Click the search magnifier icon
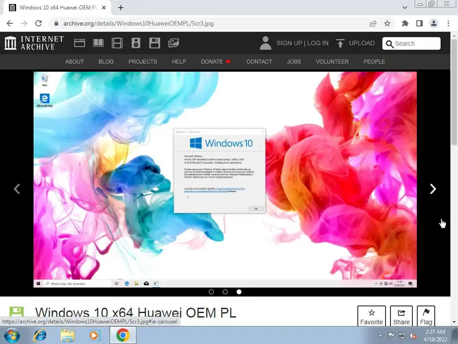458x344 pixels. [390, 44]
